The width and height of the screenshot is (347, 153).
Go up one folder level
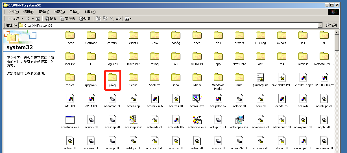tap(38, 19)
